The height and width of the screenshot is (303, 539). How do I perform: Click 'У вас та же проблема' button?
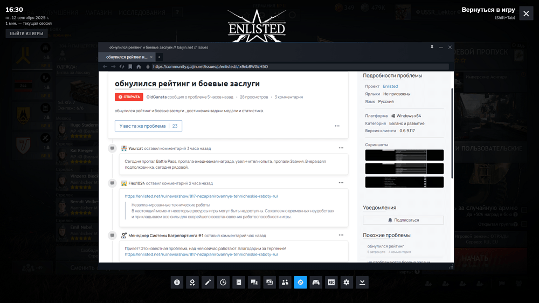148,126
